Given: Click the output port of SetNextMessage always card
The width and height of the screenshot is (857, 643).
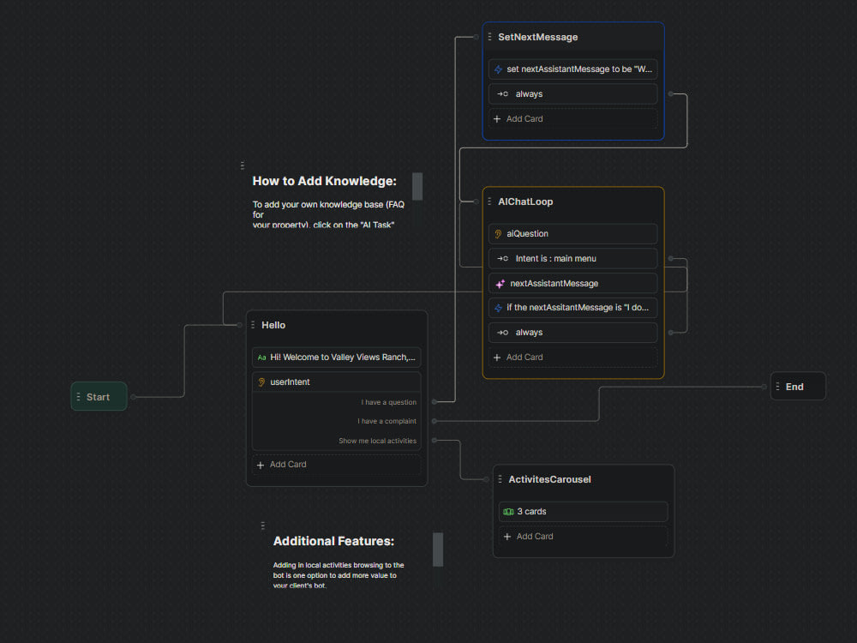Looking at the screenshot, I should coord(671,94).
